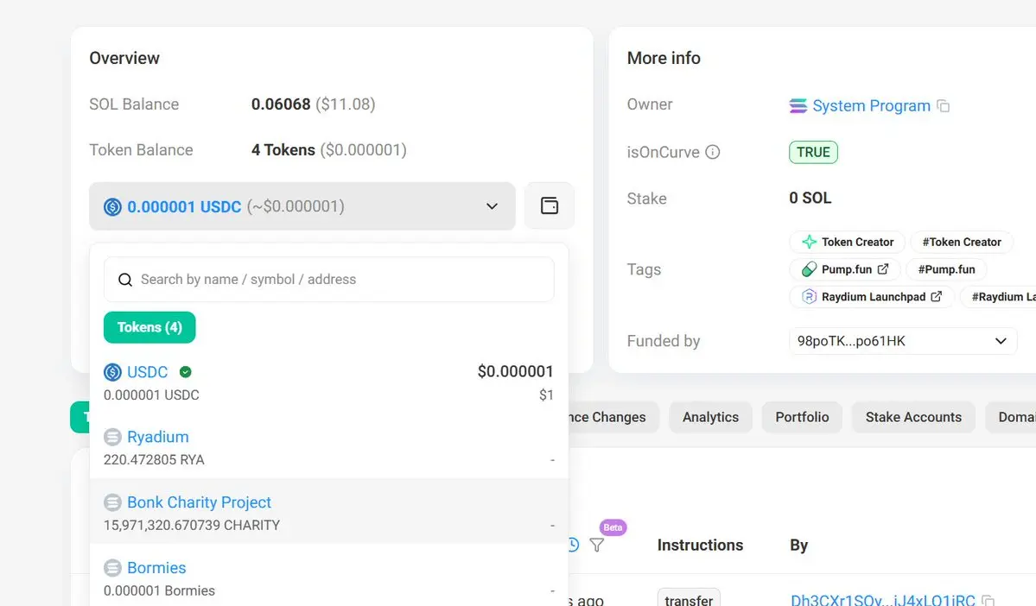The height and width of the screenshot is (606, 1036).
Task: Click the Instructions column header
Action: pyautogui.click(x=700, y=546)
